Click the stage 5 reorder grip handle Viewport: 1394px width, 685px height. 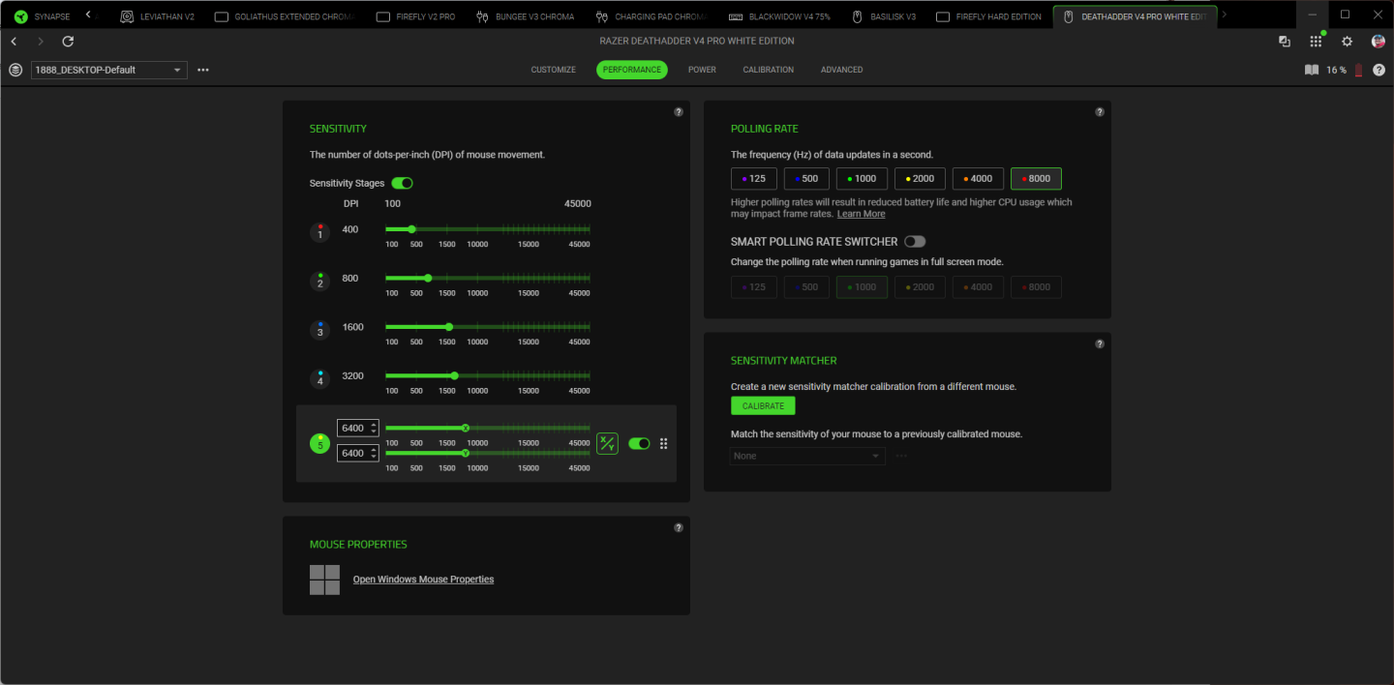tap(664, 443)
